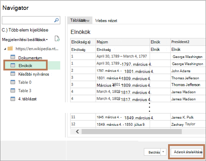The width and height of the screenshot is (206, 161).
Task: Click the Betöltés button
Action: click(152, 152)
